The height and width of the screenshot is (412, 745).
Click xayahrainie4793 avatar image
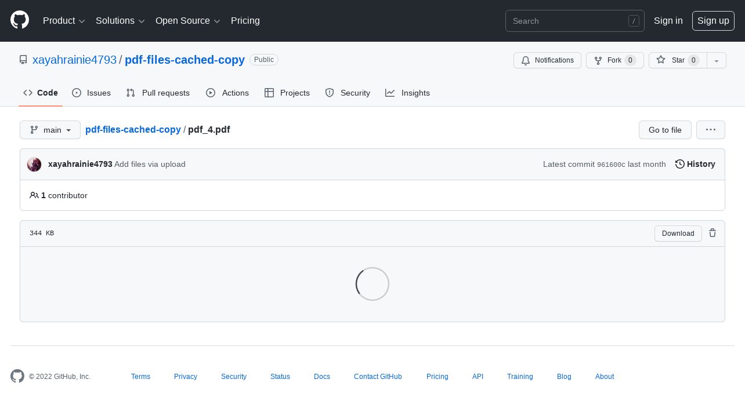pos(34,165)
